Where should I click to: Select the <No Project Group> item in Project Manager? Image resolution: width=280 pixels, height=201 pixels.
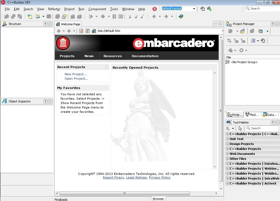[x=244, y=62]
